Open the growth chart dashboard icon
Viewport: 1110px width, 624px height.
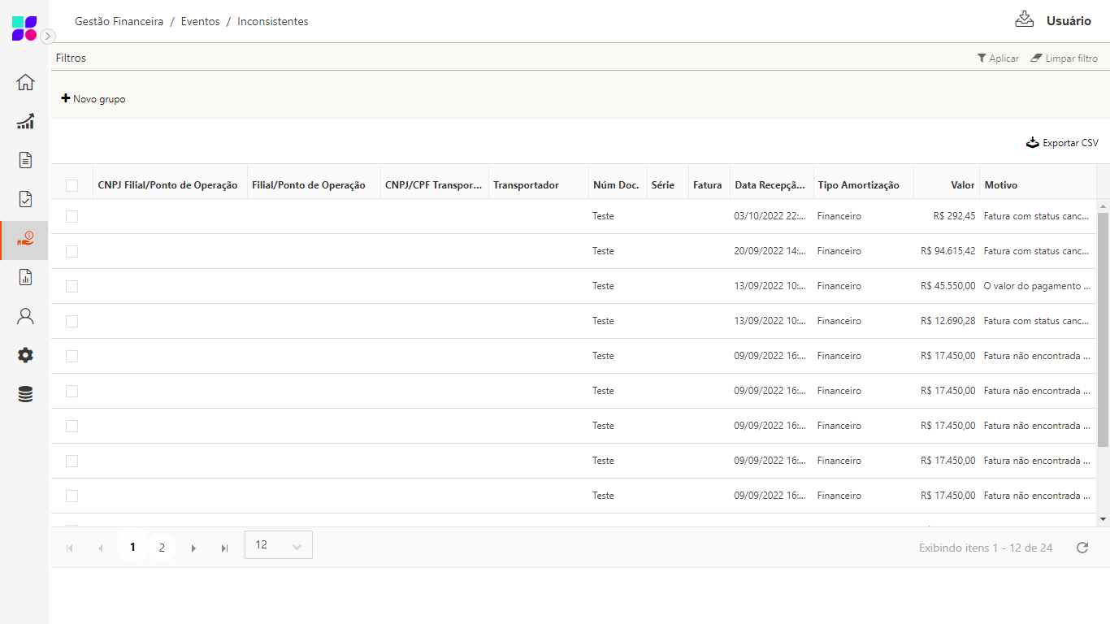click(x=25, y=121)
